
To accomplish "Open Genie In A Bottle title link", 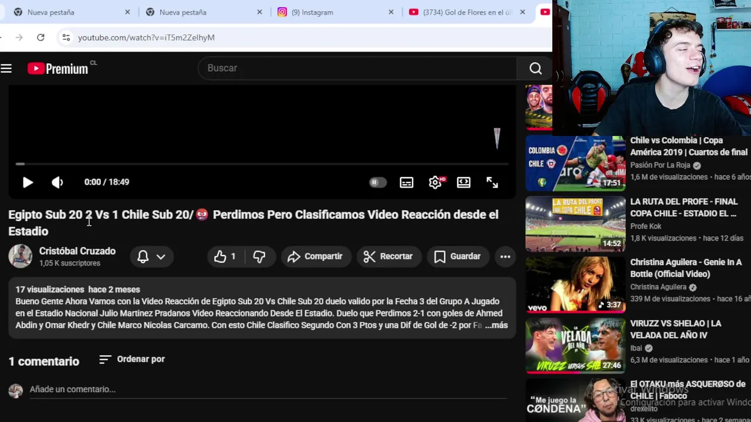I will pyautogui.click(x=686, y=268).
